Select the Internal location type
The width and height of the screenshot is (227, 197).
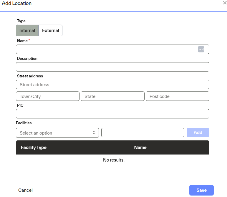[x=27, y=30]
